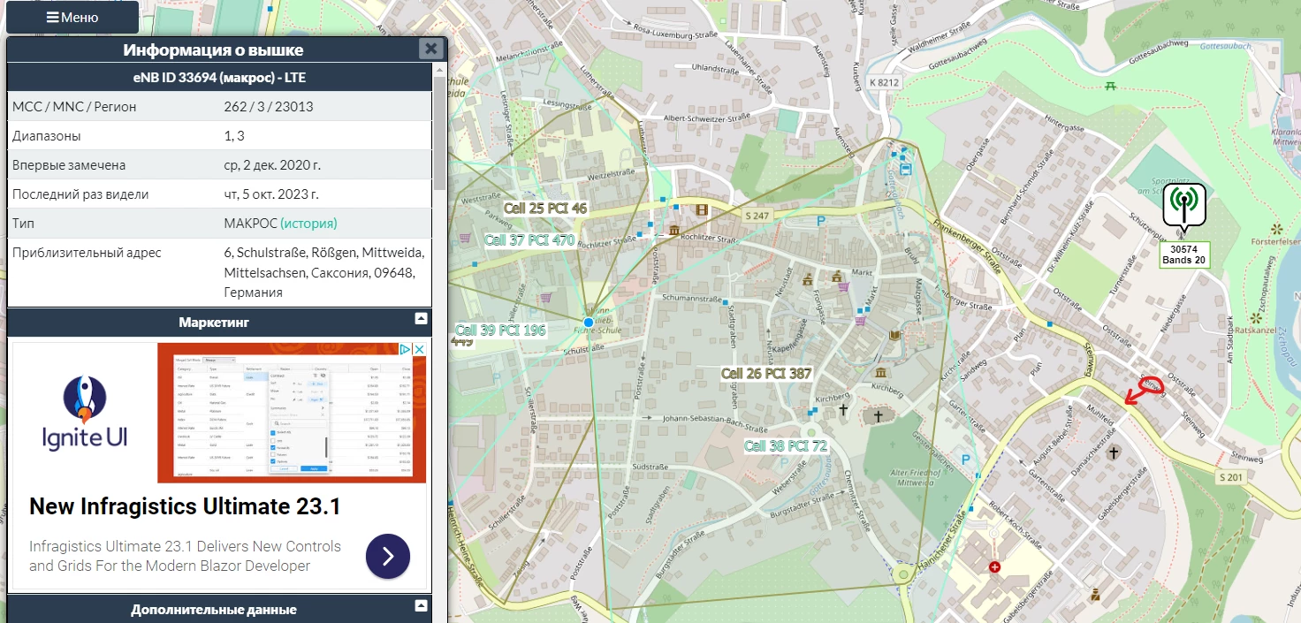Select the Cell 38 PCI 72 label
This screenshot has height=623, width=1301.
pyautogui.click(x=786, y=446)
